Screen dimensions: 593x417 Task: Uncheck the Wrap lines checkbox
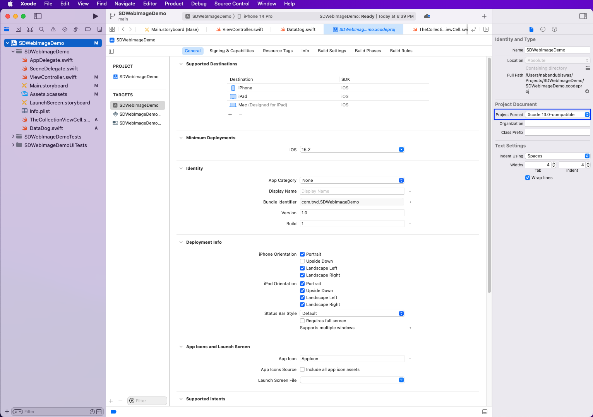528,178
